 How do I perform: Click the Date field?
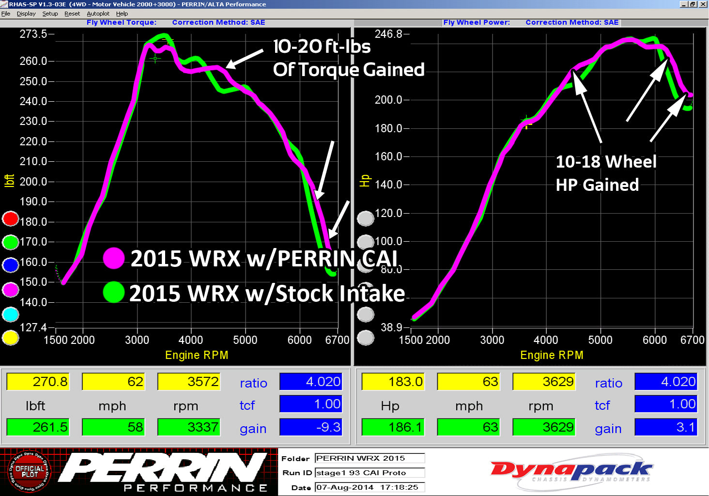click(370, 487)
